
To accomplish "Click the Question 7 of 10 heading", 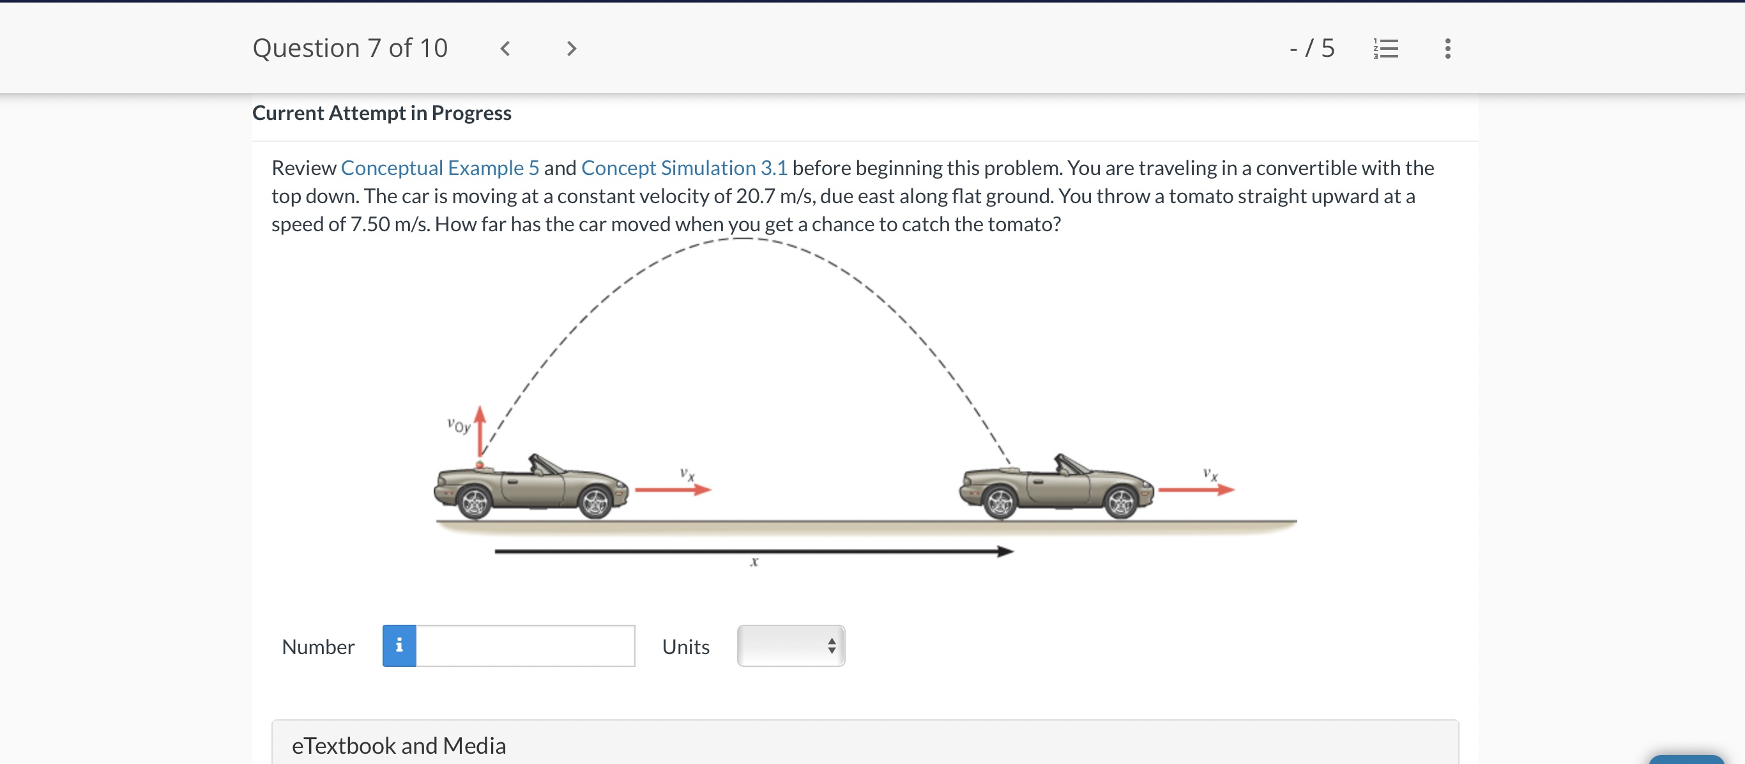I will tap(349, 49).
